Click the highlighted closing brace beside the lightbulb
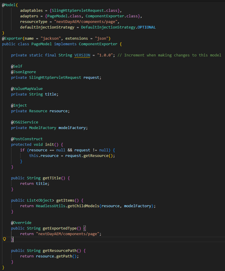 click(12, 240)
